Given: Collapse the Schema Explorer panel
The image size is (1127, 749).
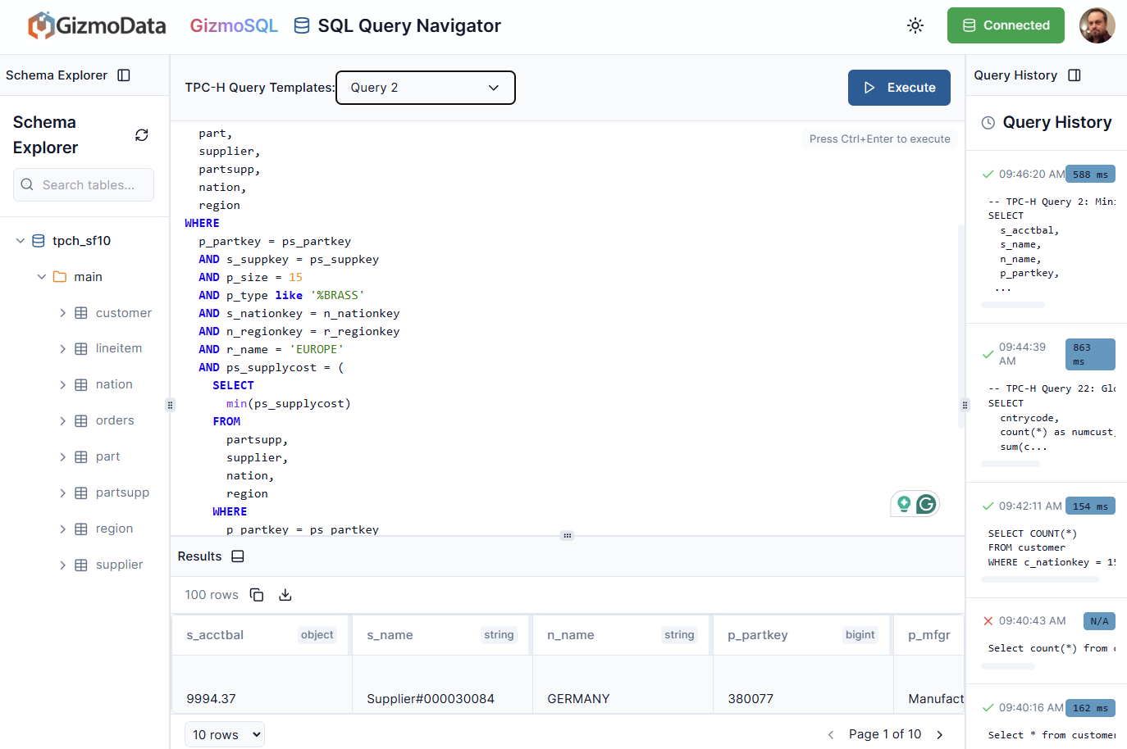Looking at the screenshot, I should point(124,75).
